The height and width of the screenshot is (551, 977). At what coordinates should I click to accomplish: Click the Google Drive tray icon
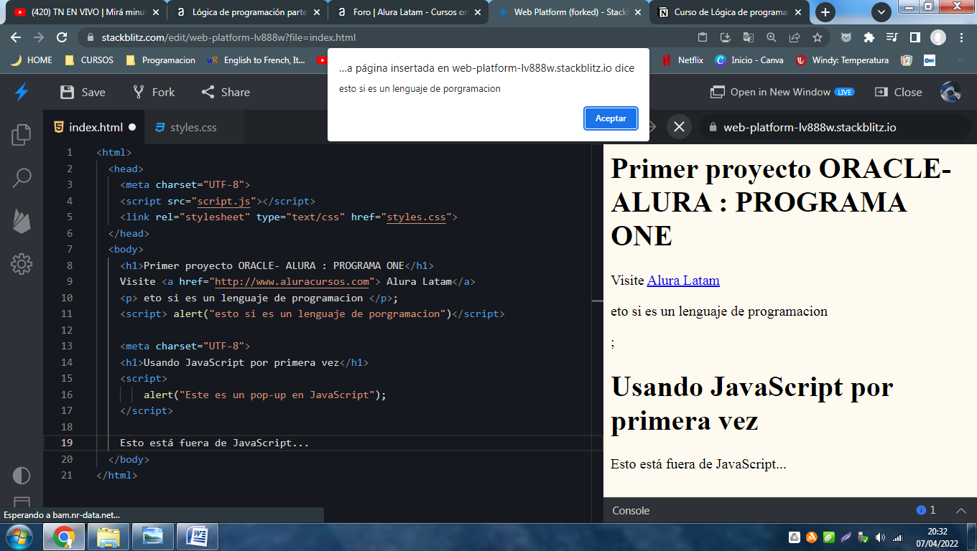click(x=795, y=537)
